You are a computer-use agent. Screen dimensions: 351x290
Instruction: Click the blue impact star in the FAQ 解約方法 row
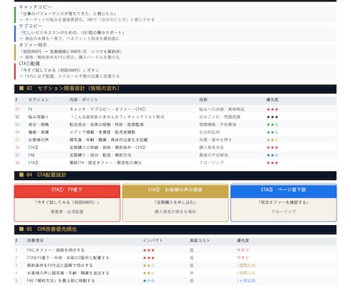149,281
